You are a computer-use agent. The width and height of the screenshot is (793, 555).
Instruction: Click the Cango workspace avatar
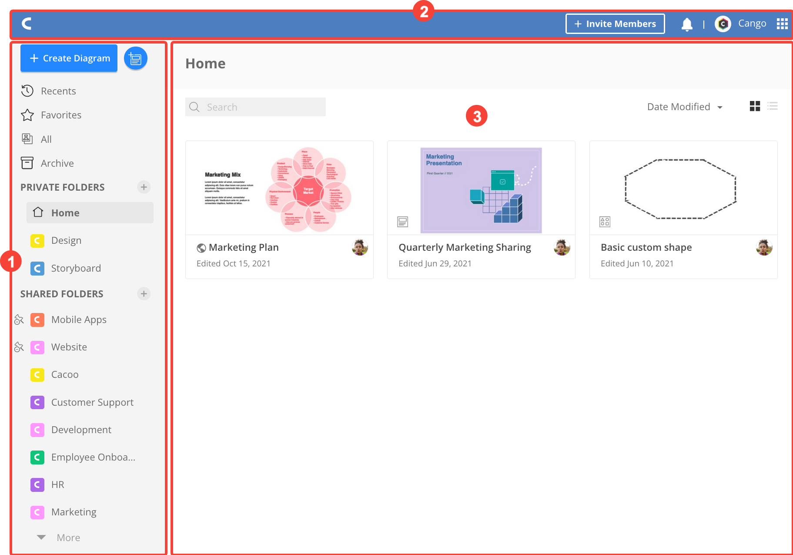click(x=723, y=24)
